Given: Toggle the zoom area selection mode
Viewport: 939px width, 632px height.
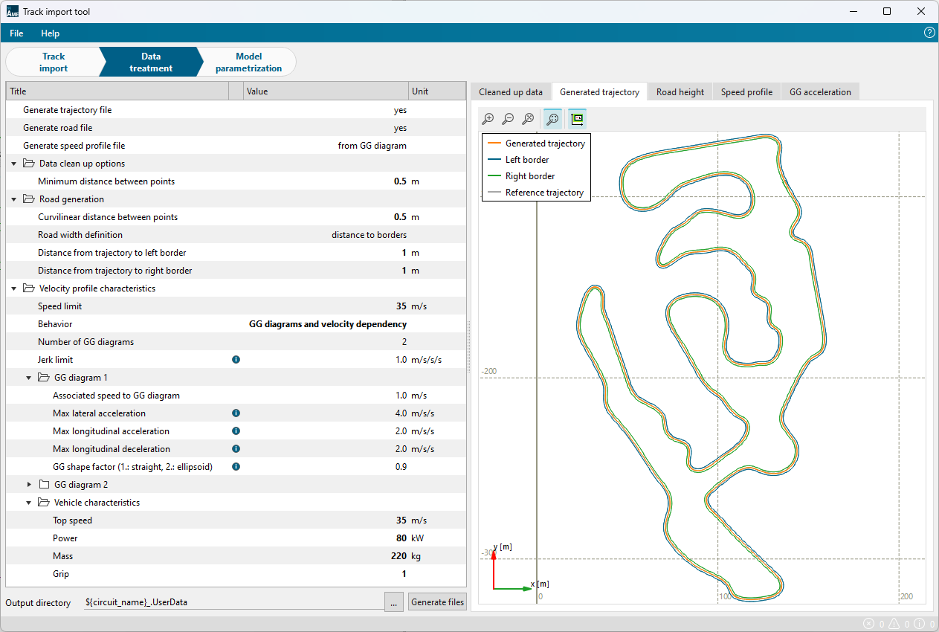Looking at the screenshot, I should tap(552, 118).
